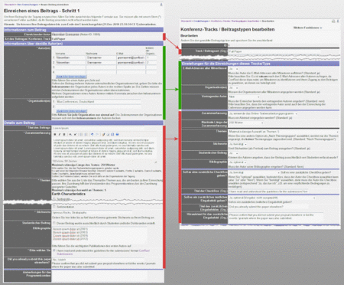344x285 pixels.
Task: Click the help icon at top of submission form
Action: (161, 5)
